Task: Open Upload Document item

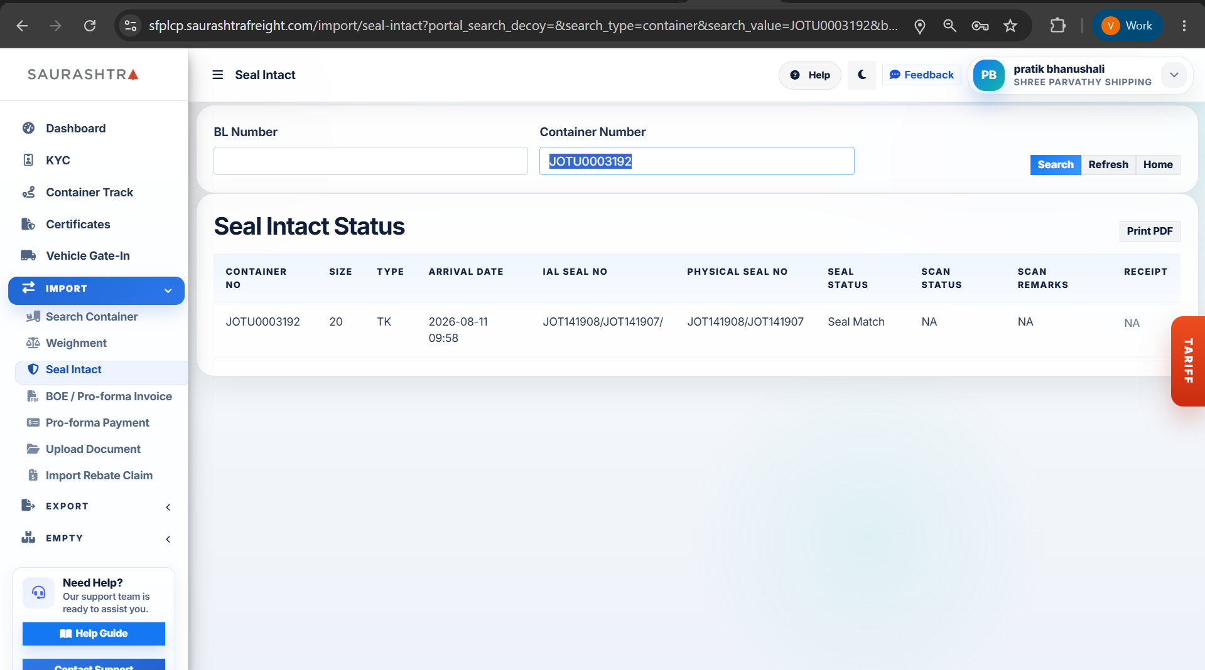Action: pos(93,449)
